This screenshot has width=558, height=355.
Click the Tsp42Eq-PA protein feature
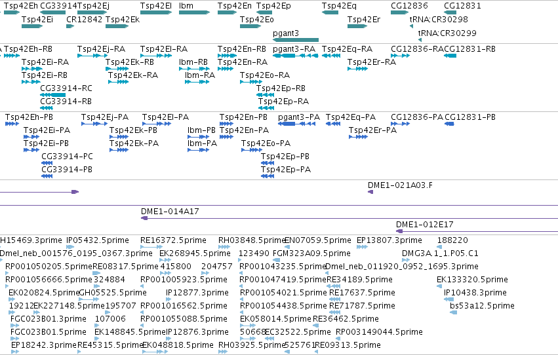coord(333,124)
